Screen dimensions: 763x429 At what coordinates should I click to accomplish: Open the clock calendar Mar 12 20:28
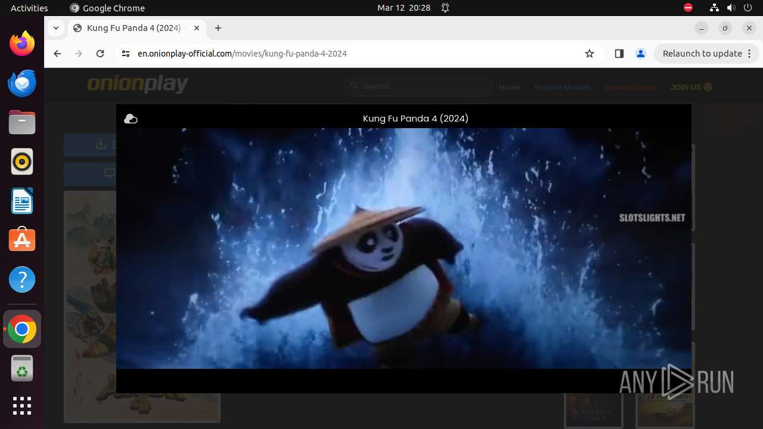click(404, 8)
